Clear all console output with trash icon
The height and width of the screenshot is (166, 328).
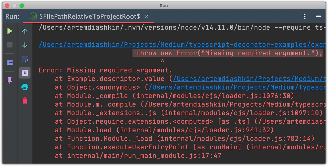25,101
